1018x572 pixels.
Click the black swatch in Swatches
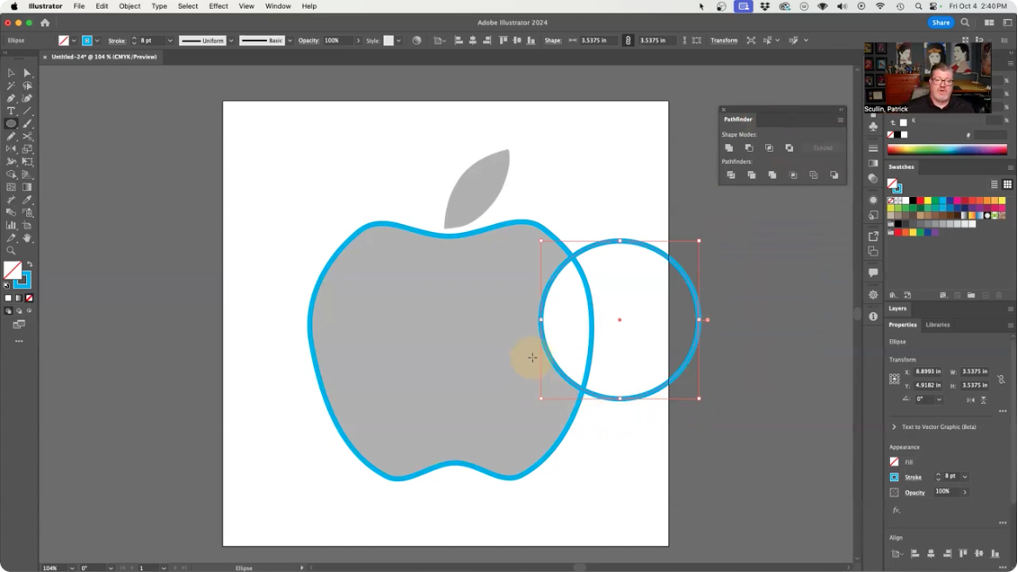coord(912,201)
